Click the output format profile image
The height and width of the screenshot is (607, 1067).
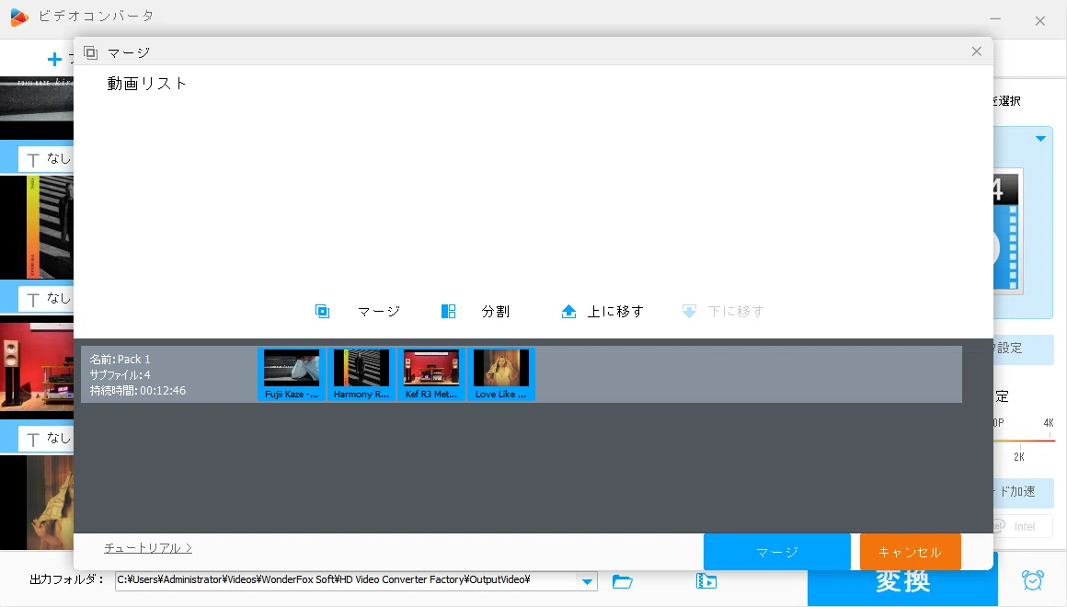pos(1007,232)
